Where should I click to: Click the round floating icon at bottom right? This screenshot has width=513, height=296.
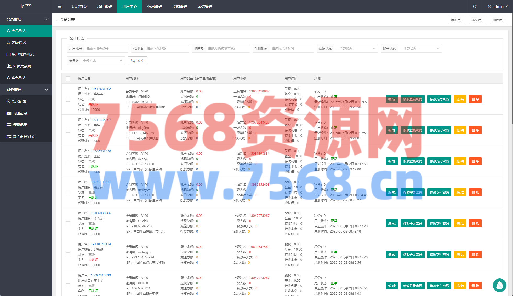(499, 285)
